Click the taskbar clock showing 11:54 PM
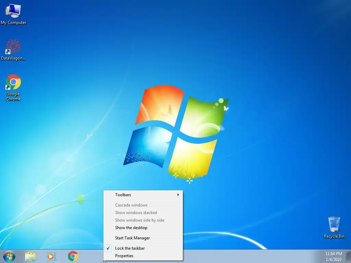 coord(334,256)
